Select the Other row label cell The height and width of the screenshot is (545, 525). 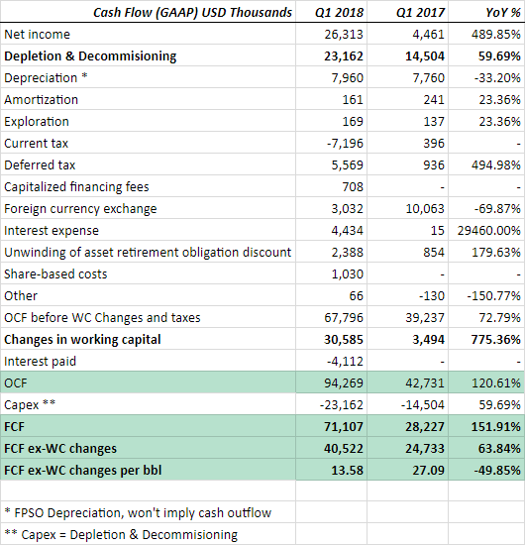point(148,296)
